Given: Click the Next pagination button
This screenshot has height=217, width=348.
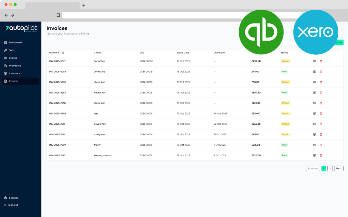Looking at the screenshot, I should [x=339, y=168].
